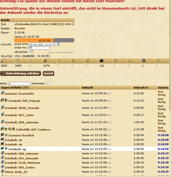Uncheck the remember box under snipe ms

pyautogui.click(x=31, y=52)
